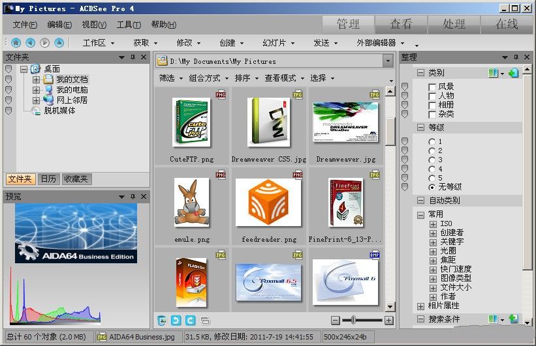Screen dimensions: 536x346
Task: Click the green book icon in 类别 header
Action: (x=493, y=72)
